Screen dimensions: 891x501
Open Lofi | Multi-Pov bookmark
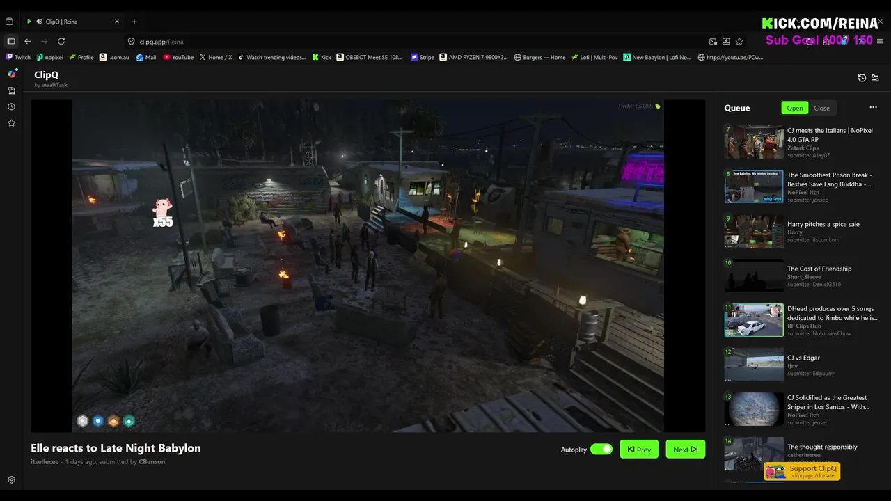pyautogui.click(x=594, y=57)
